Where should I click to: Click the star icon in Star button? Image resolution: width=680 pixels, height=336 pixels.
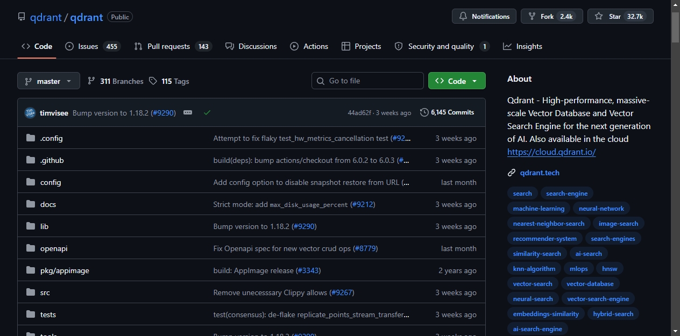pyautogui.click(x=599, y=17)
